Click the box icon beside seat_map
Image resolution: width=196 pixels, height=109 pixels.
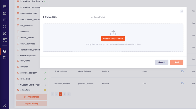pyautogui.click(x=18, y=79)
